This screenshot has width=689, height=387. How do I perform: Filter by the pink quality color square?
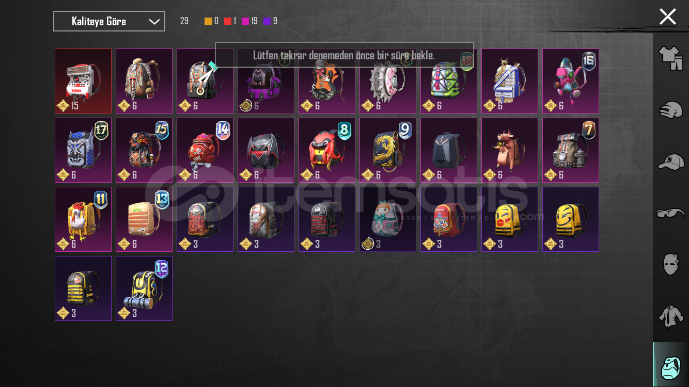click(245, 21)
